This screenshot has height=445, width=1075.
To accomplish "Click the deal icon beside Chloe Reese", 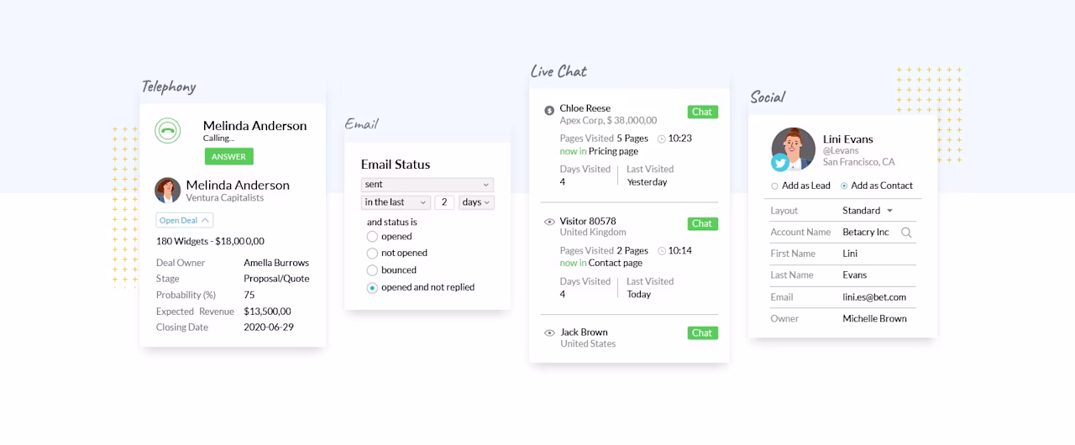I will point(549,109).
